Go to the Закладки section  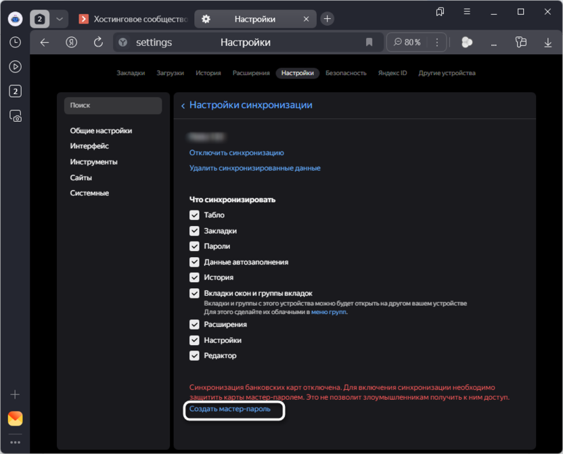click(131, 73)
